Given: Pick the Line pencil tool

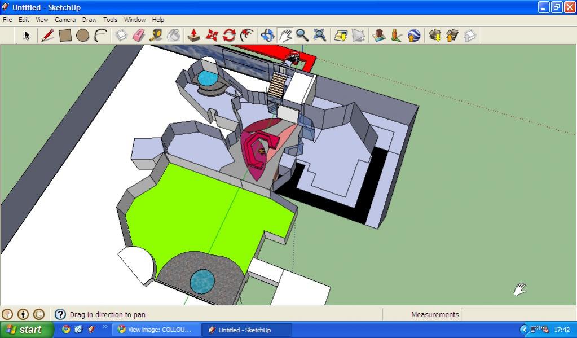Looking at the screenshot, I should [x=47, y=36].
